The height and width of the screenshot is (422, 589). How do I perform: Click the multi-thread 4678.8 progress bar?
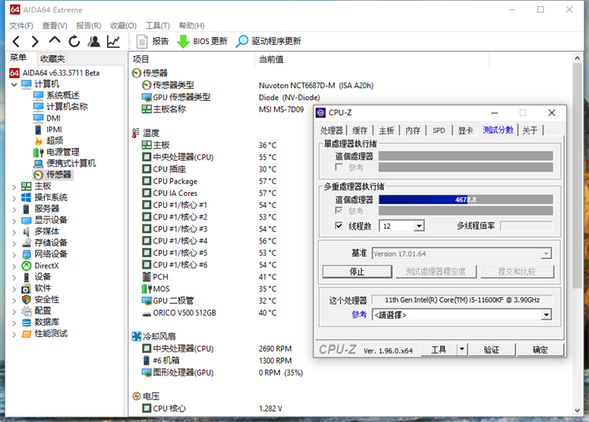pyautogui.click(x=465, y=199)
